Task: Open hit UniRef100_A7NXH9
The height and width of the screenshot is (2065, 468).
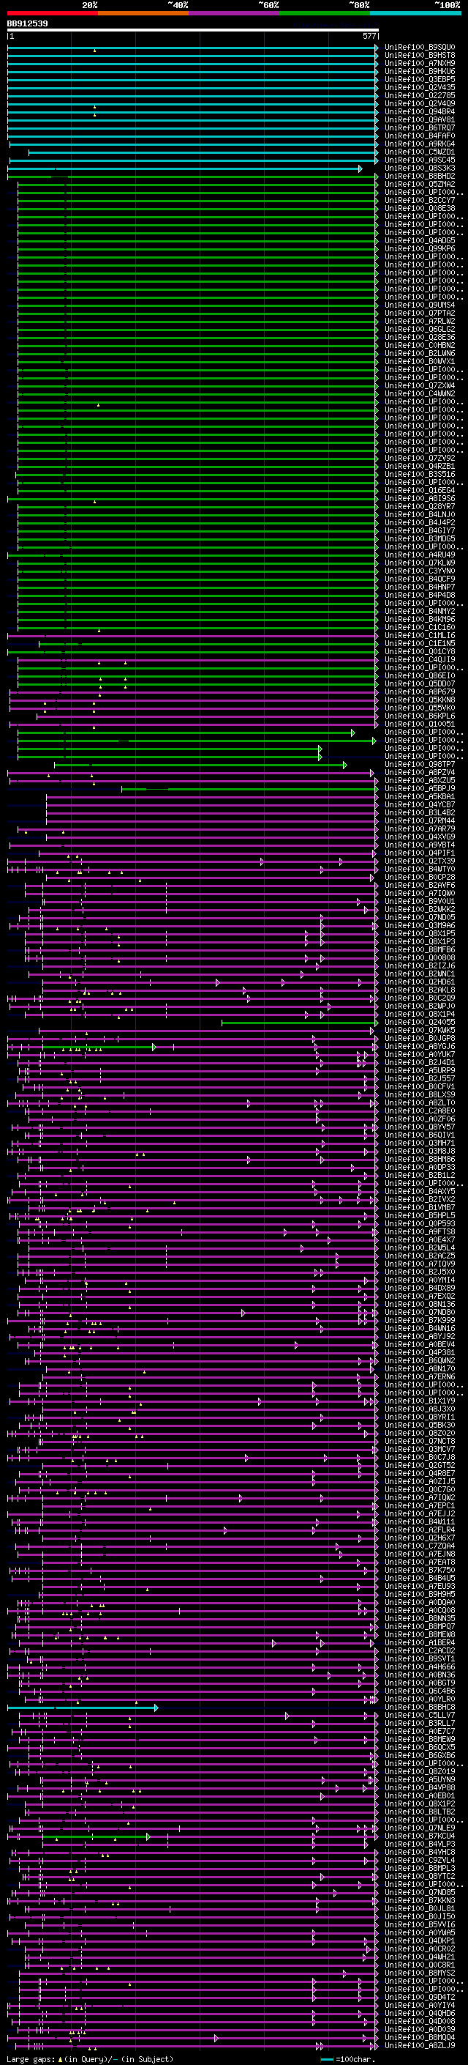Action: coord(420,63)
